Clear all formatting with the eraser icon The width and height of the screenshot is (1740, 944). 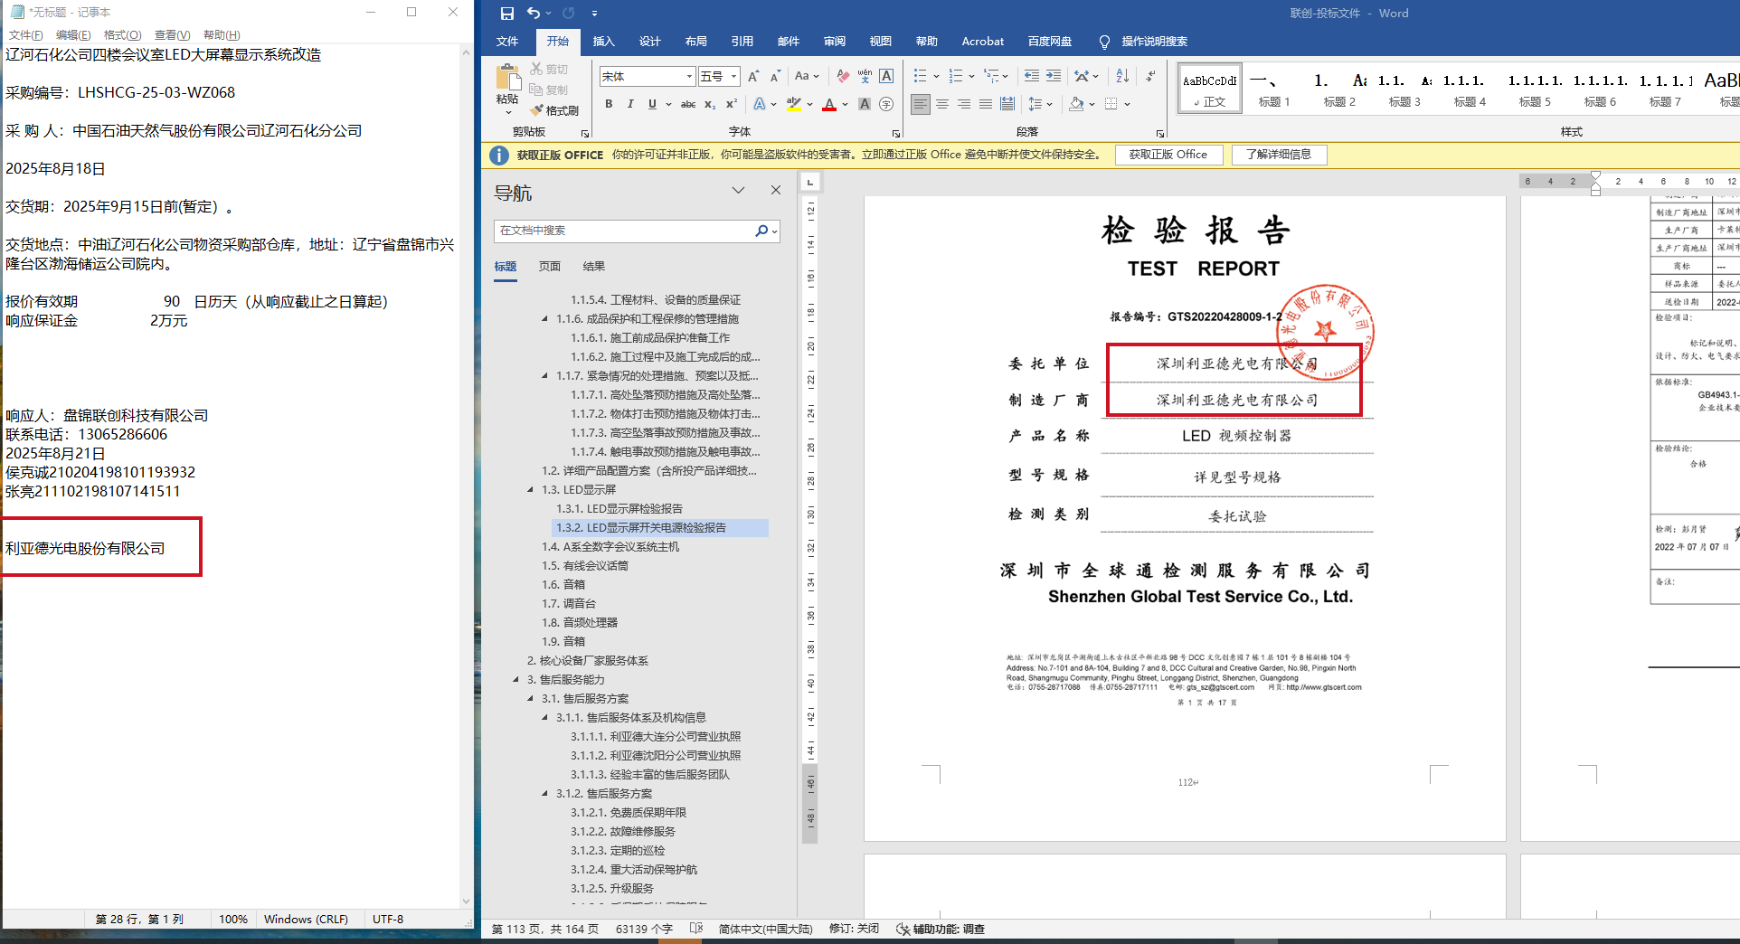point(843,77)
